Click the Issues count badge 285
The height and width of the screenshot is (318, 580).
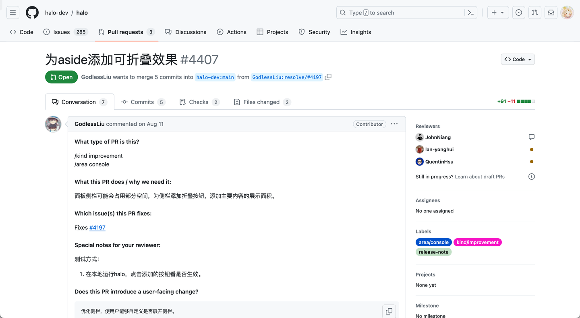tap(81, 32)
